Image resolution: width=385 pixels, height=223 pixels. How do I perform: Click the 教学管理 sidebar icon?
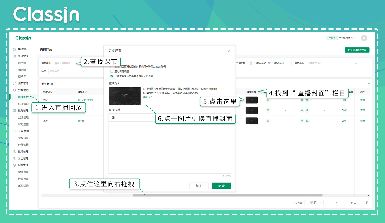pyautogui.click(x=14, y=90)
